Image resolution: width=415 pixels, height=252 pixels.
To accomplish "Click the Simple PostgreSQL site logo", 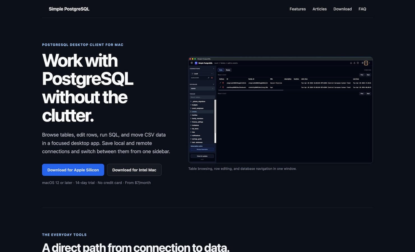I will coord(69,9).
